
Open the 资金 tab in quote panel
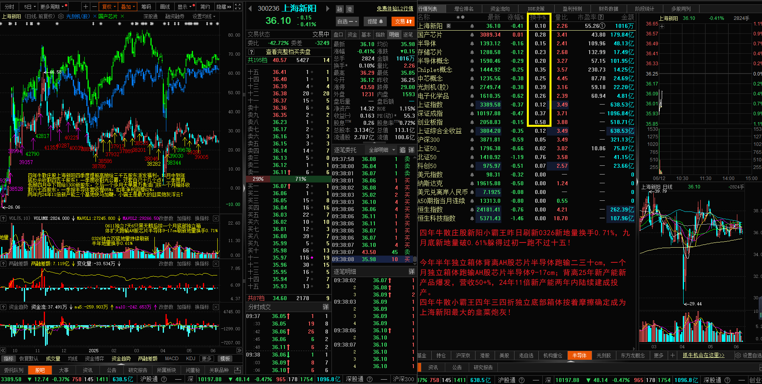[x=353, y=35]
